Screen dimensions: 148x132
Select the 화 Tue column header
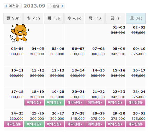(x=54, y=18)
